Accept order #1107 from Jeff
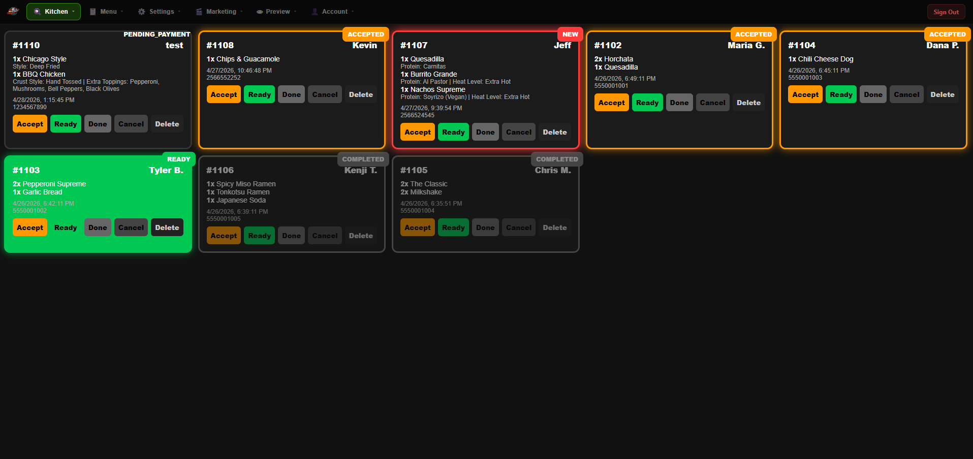This screenshot has height=459, width=973. (418, 132)
